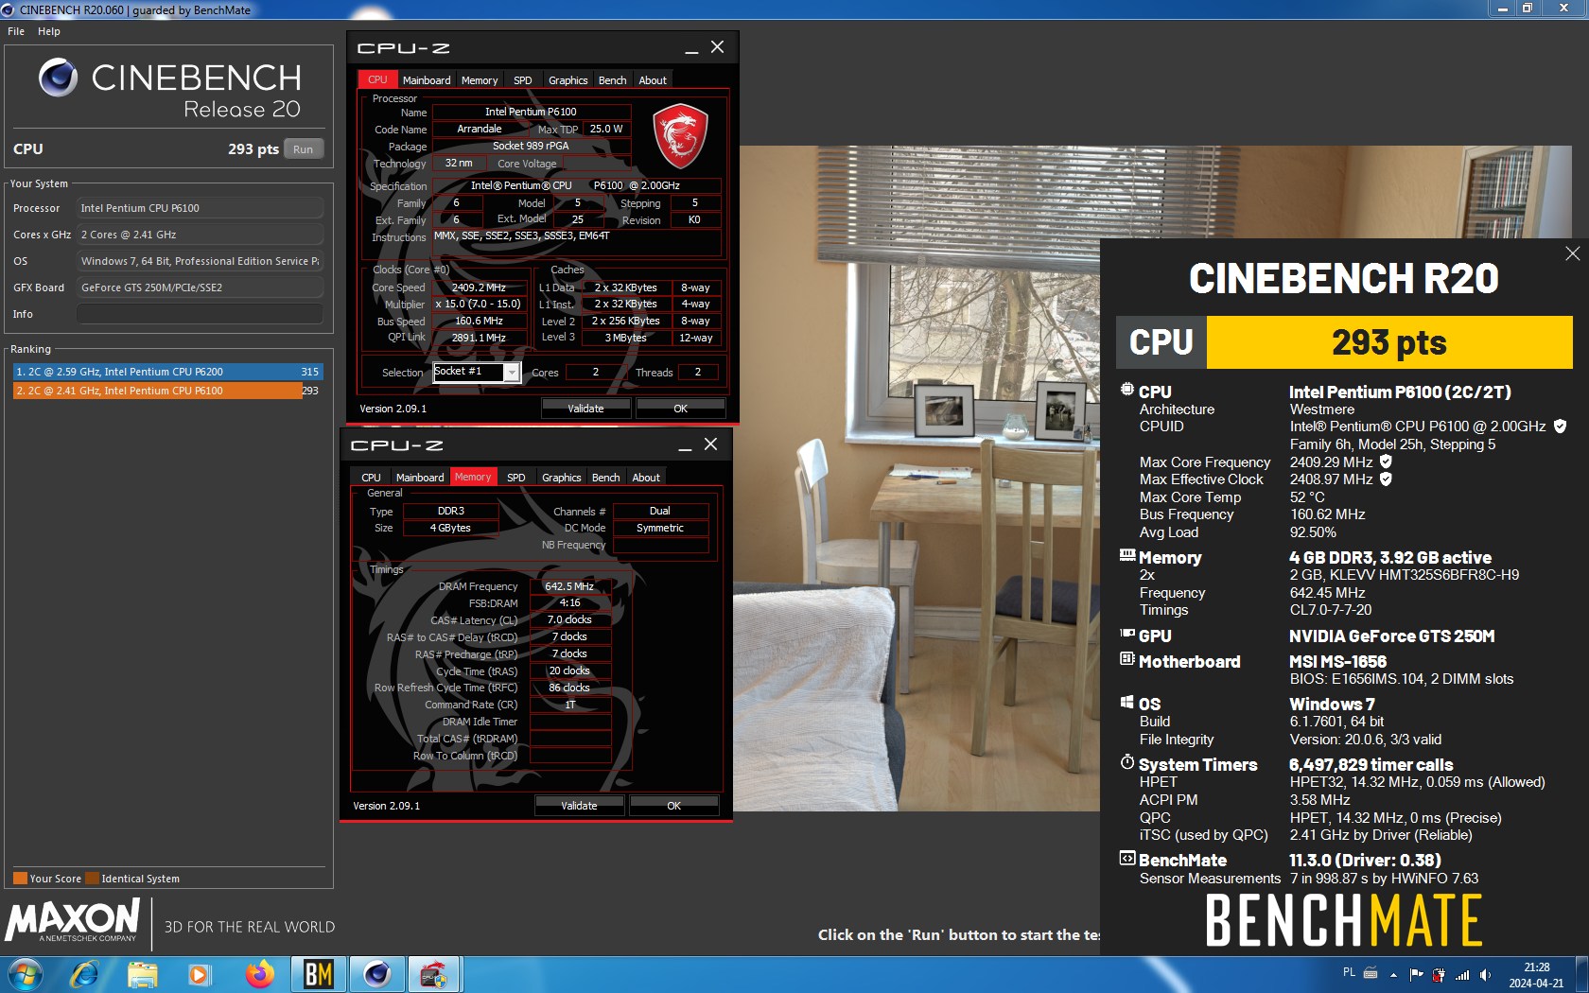Open Firefox from the taskbar
Image resolution: width=1589 pixels, height=993 pixels.
click(259, 974)
